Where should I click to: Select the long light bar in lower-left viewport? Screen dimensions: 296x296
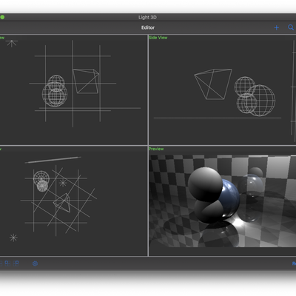click(53, 160)
